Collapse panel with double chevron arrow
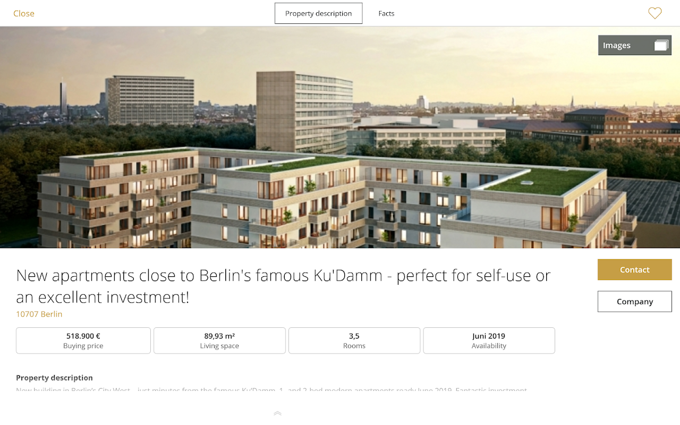This screenshot has height=425, width=680. pyautogui.click(x=277, y=413)
